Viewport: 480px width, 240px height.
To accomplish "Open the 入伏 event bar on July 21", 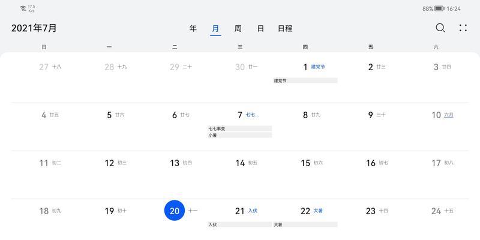I will (x=239, y=224).
